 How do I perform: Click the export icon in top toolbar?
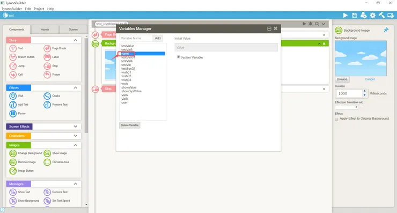pos(391,16)
